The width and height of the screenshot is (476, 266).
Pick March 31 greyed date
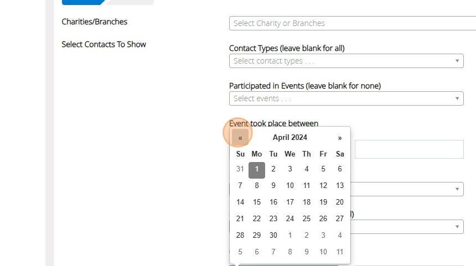point(240,169)
